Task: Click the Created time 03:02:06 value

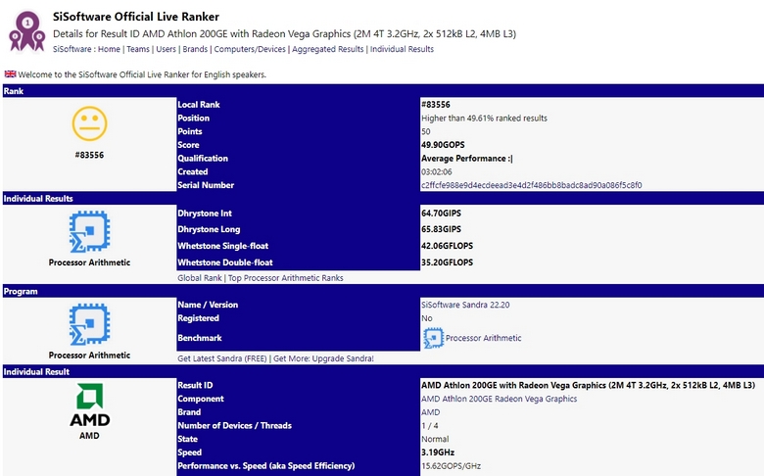Action: pyautogui.click(x=437, y=172)
